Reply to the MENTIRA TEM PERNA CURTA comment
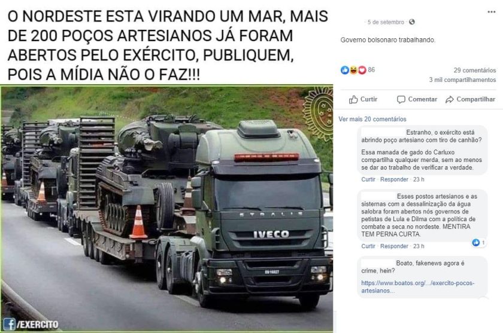This screenshot has height=333, width=503. point(394,246)
